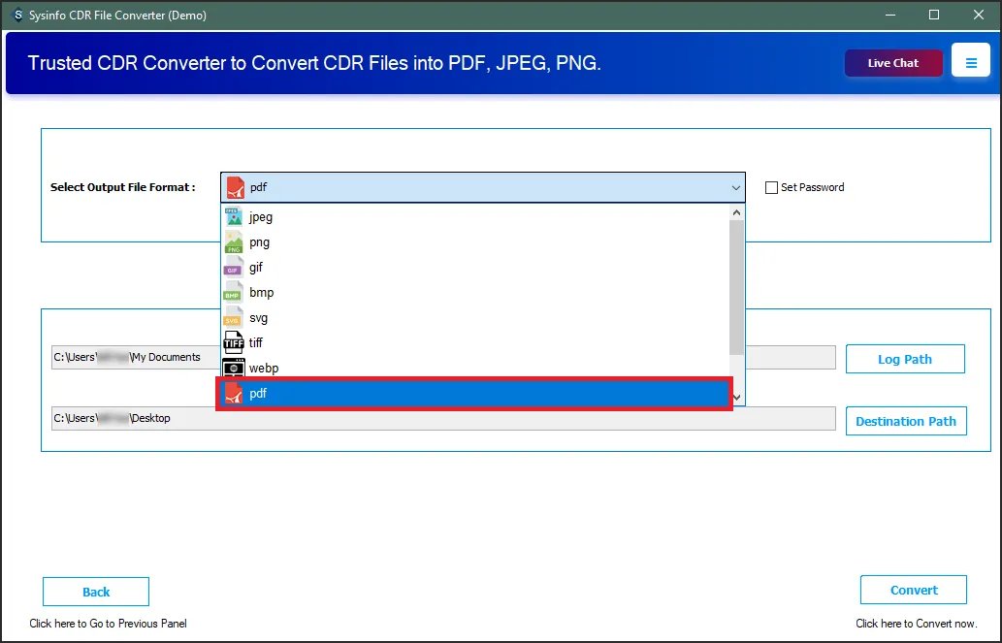Click the pdf icon in the combo box
Viewport: 1002px width, 643px height.
[x=236, y=187]
